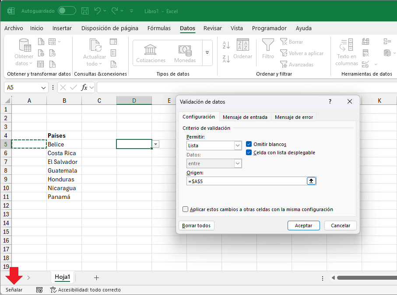
Task: Click help question mark in dialog
Action: pyautogui.click(x=330, y=102)
